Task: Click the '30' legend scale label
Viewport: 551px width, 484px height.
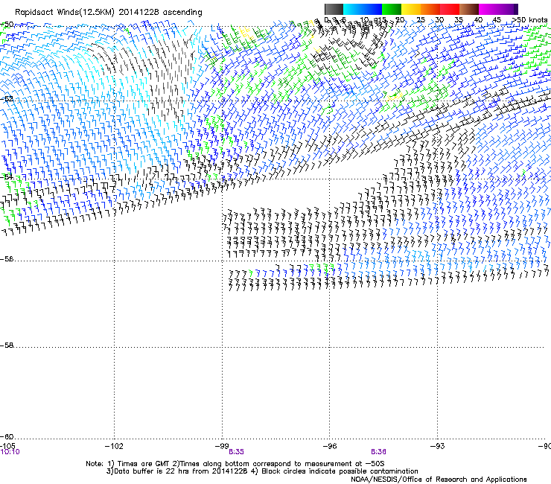Action: [439, 20]
